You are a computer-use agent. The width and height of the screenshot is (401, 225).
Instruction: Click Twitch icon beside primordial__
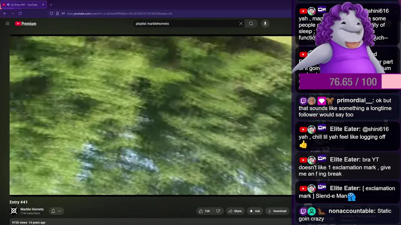click(303, 101)
